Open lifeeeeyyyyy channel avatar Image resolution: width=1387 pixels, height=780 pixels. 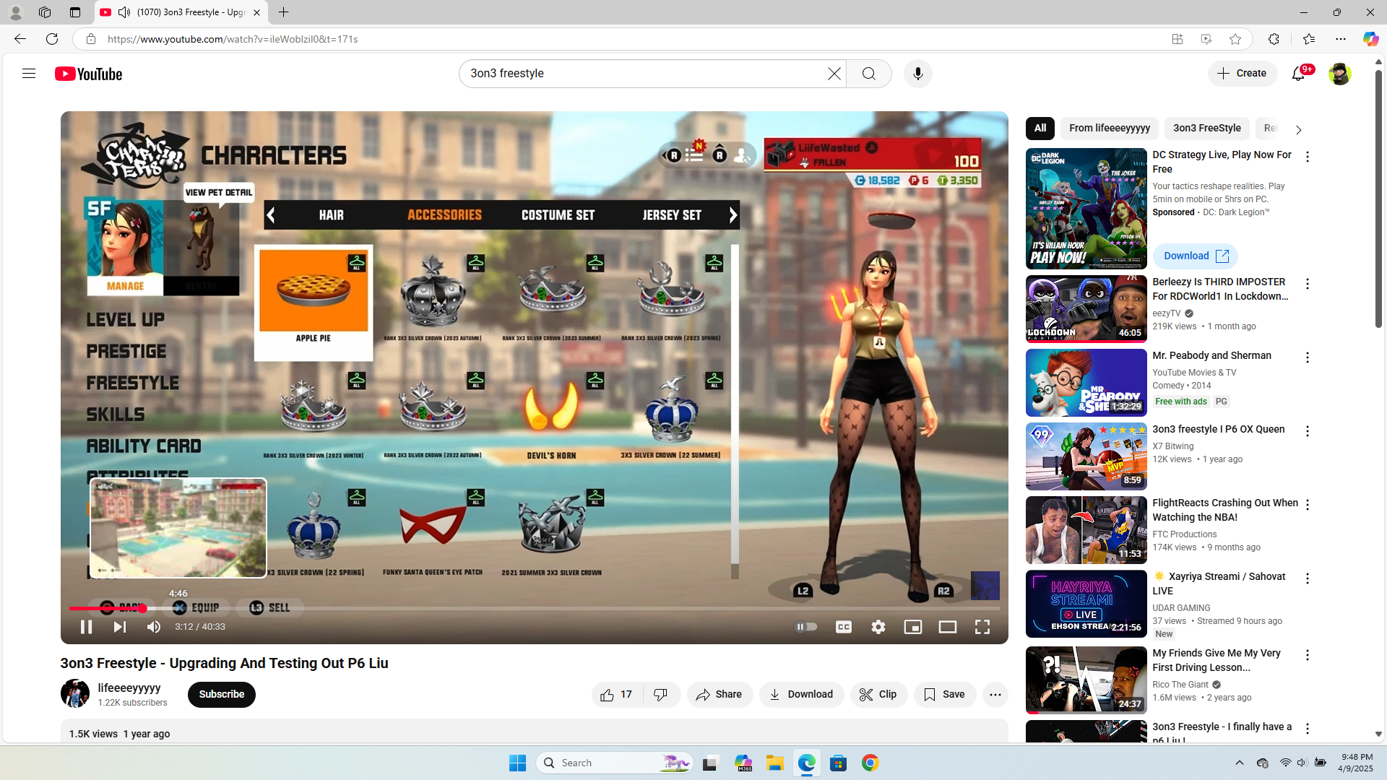tap(75, 694)
